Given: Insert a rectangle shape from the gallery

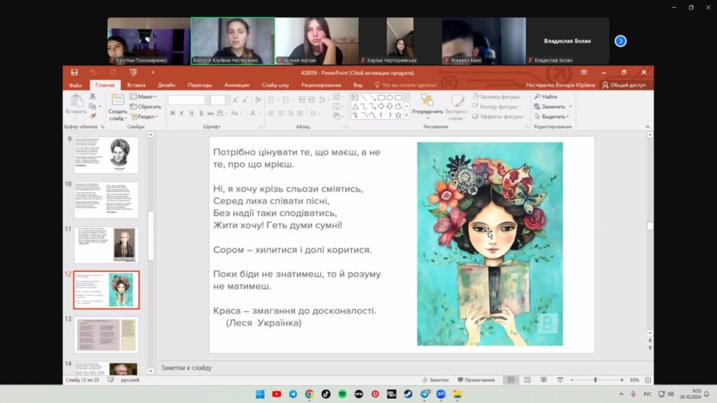Looking at the screenshot, I should click(381, 97).
